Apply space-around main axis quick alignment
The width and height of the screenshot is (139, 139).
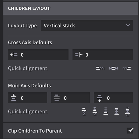(128, 111)
